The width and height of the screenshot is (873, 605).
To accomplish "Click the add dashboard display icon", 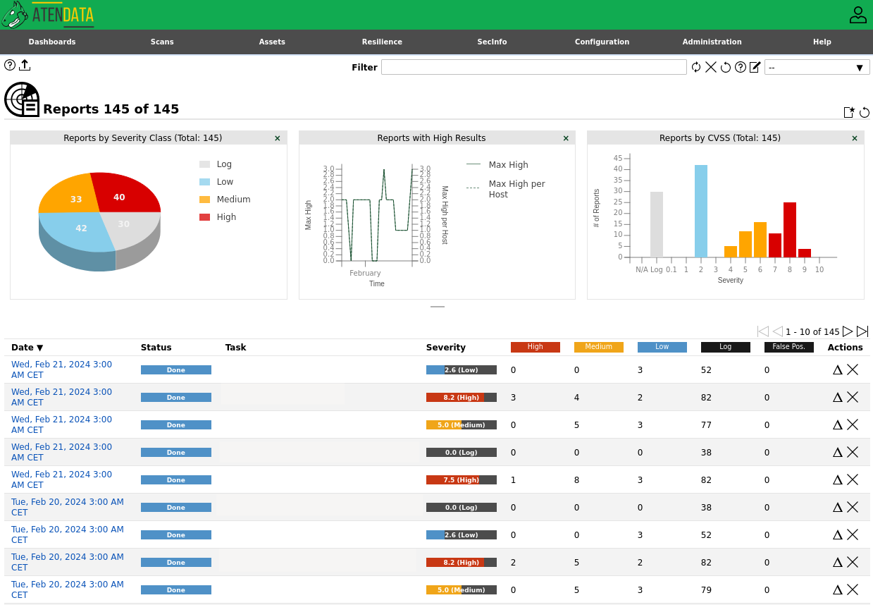I will click(850, 112).
